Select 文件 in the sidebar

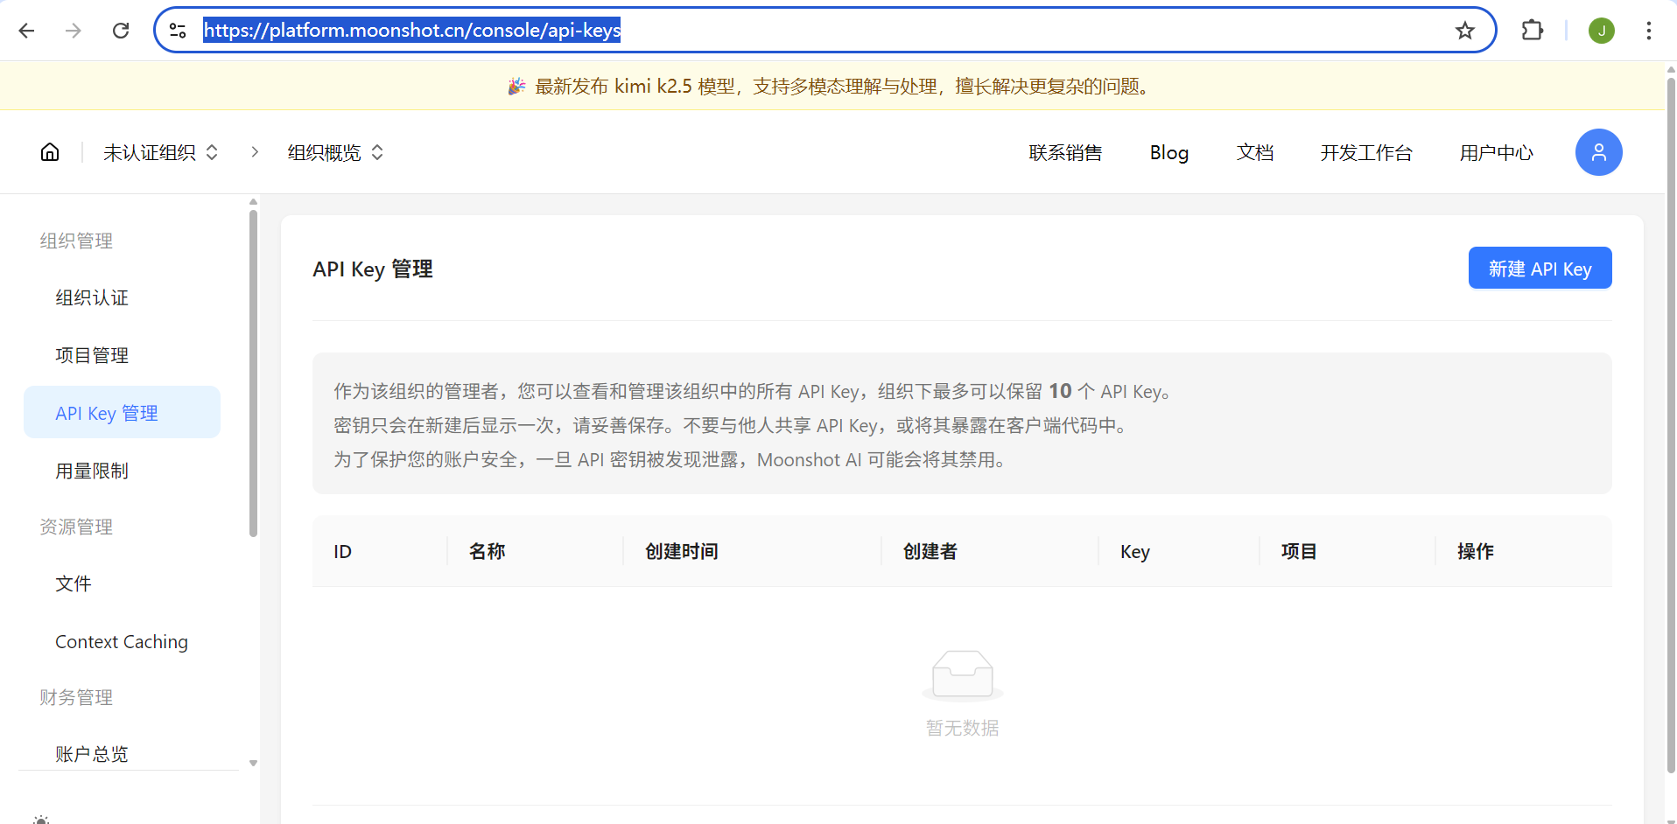pos(122,583)
